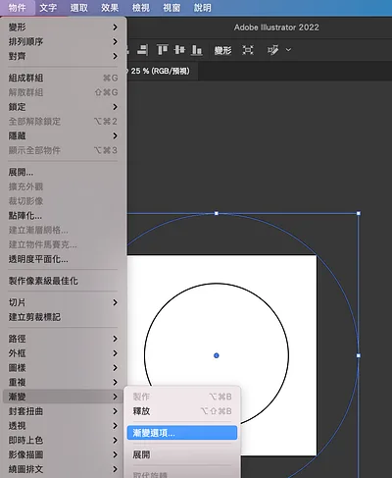Click the isolate selected object icon
The height and width of the screenshot is (478, 392).
(x=248, y=50)
